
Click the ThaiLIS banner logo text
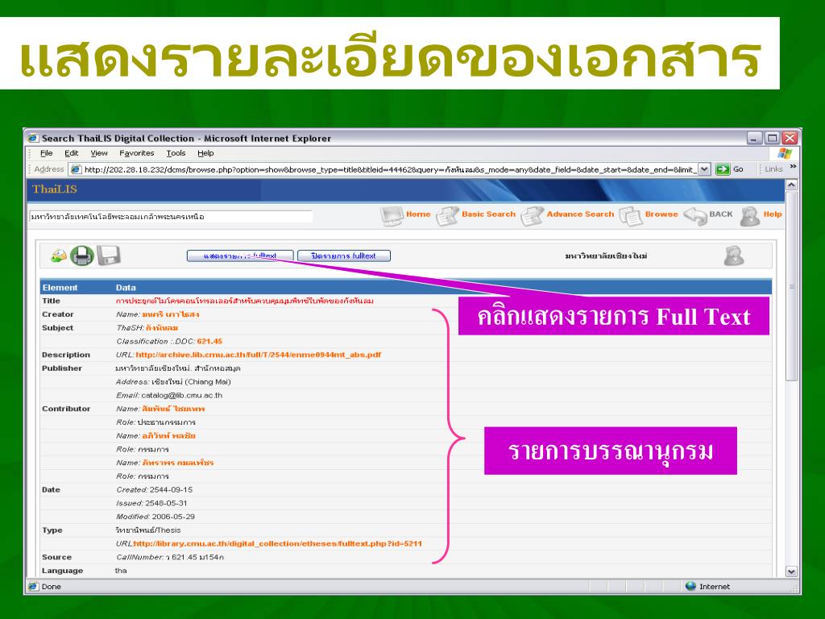click(54, 189)
